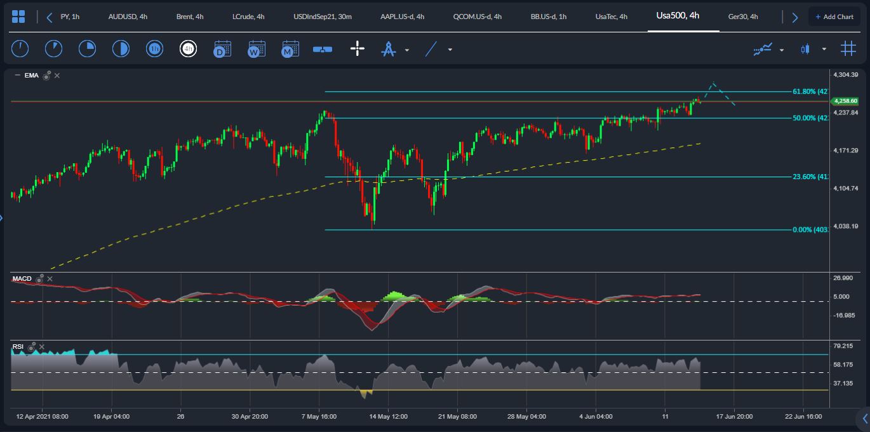Expand the drawing compass tools dropdown
Image resolution: width=870 pixels, height=432 pixels.
406,50
